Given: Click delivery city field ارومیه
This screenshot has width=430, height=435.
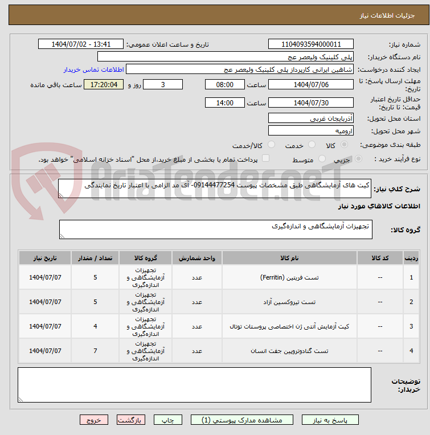Looking at the screenshot, I should (311, 130).
